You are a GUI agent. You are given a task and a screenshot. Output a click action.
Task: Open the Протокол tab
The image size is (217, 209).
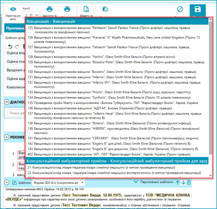[15, 28]
